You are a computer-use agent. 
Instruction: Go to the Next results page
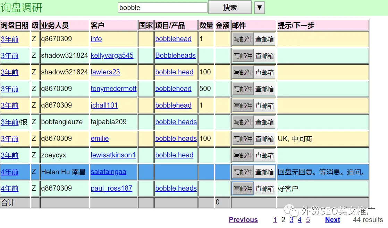[x=332, y=220]
